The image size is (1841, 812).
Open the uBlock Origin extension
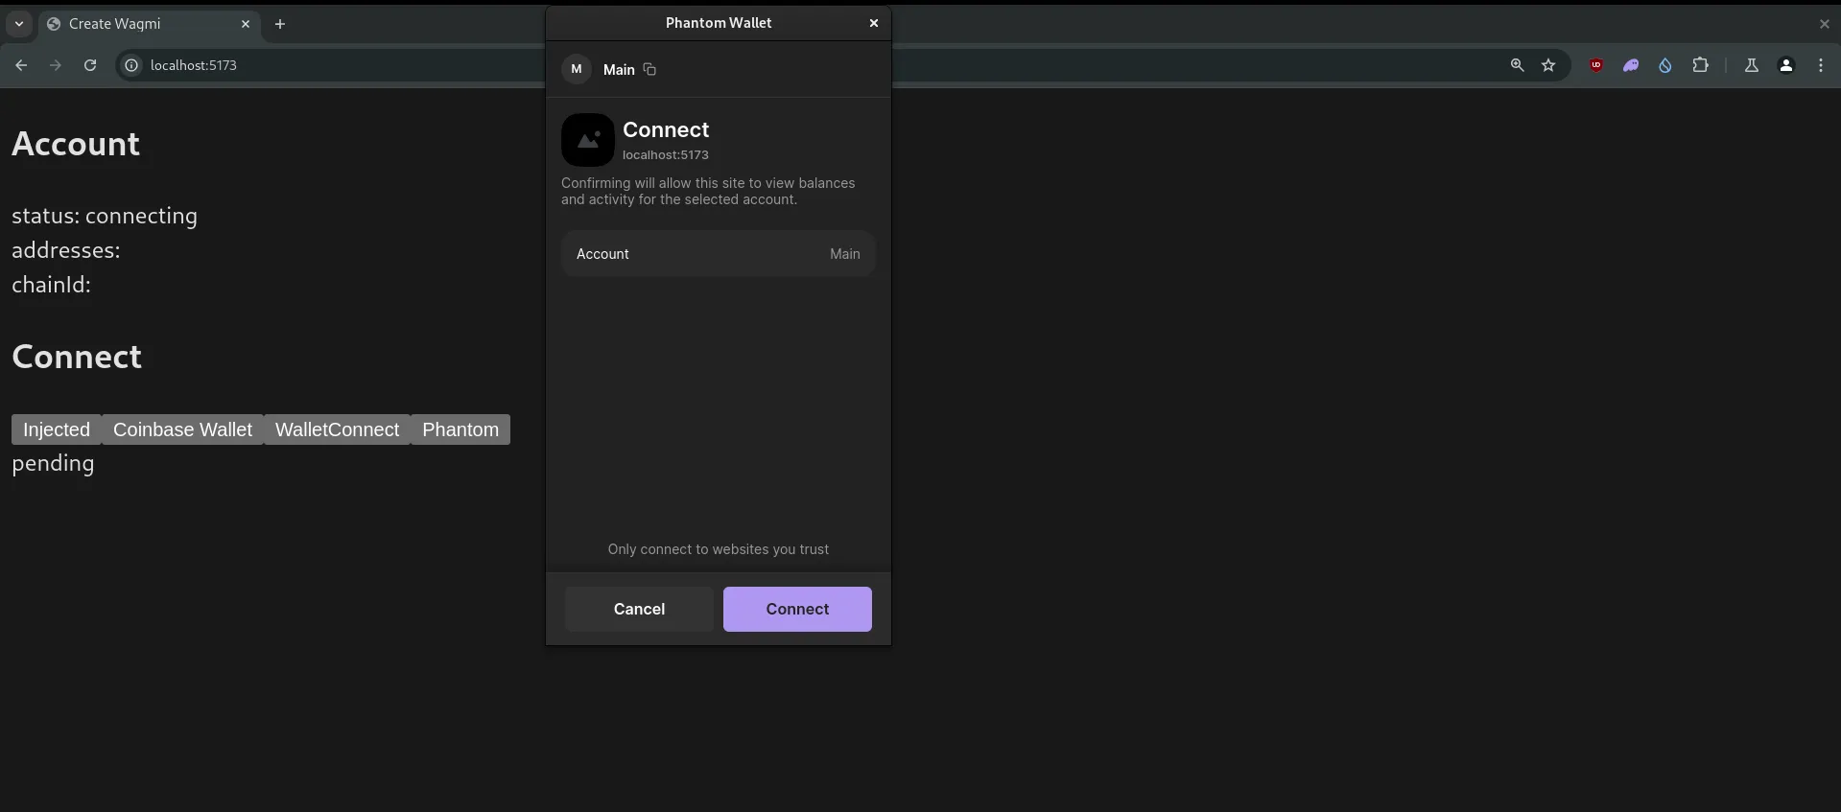(x=1596, y=65)
